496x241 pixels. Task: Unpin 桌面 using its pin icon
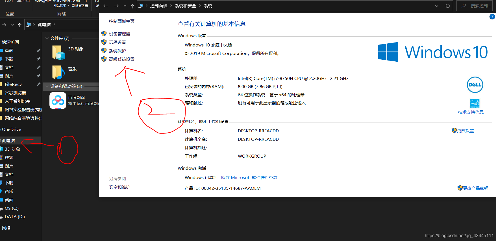[38, 50]
